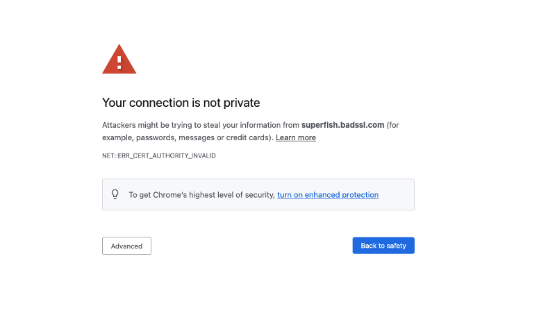Click '(for' after the domain name

tap(393, 125)
